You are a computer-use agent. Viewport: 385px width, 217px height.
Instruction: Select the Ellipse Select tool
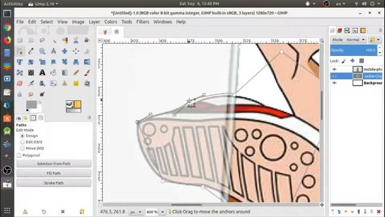pos(31,40)
